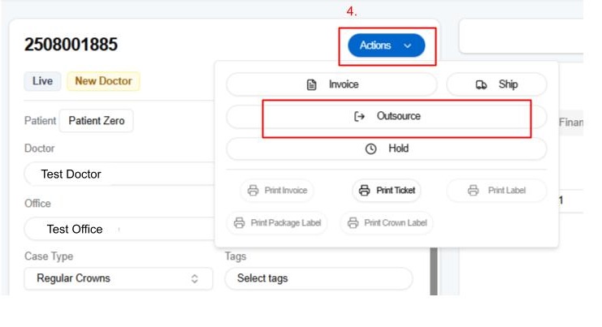Click the Invoice document icon
602x327 pixels.
[x=311, y=84]
